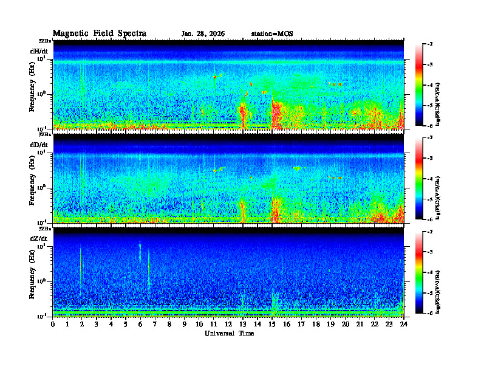The height and width of the screenshot is (372, 481).
Task: Click hour 8 on the time axis
Action: [169, 325]
